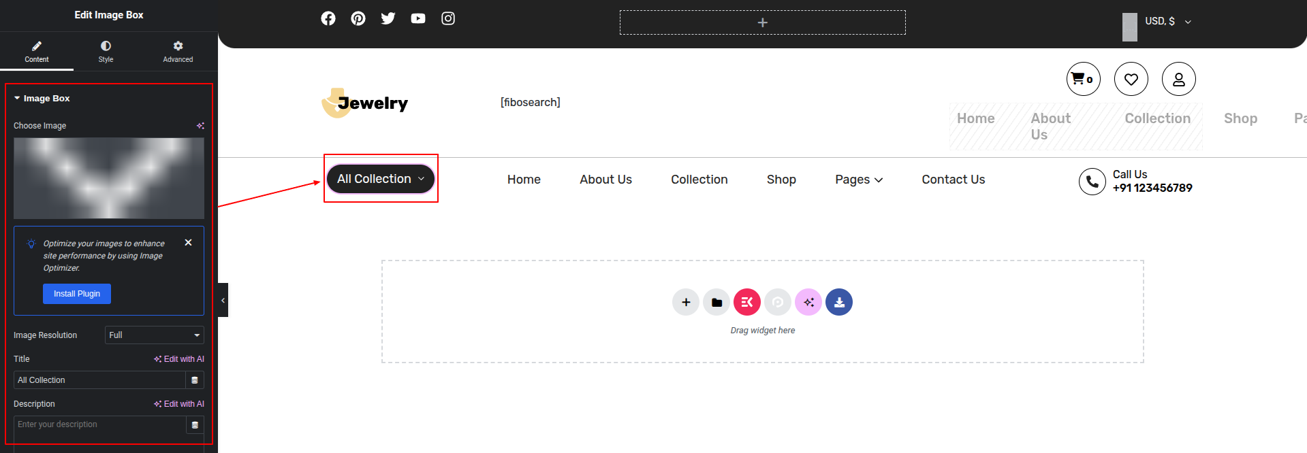This screenshot has width=1307, height=453.
Task: Open the USD currency selector
Action: tap(1167, 22)
